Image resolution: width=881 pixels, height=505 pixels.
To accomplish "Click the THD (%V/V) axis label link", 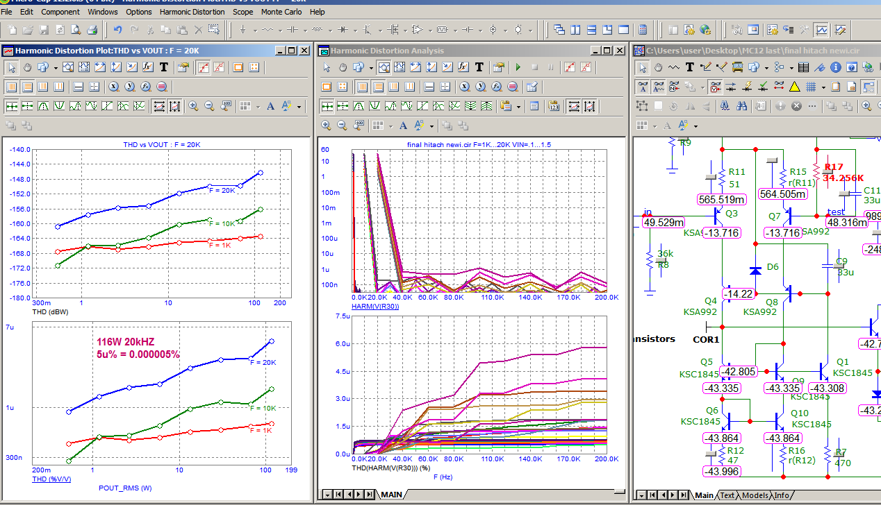I will (51, 479).
